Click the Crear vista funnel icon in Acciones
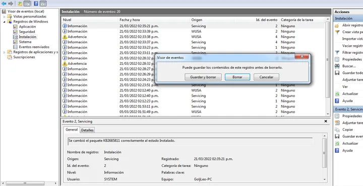 click(337, 32)
